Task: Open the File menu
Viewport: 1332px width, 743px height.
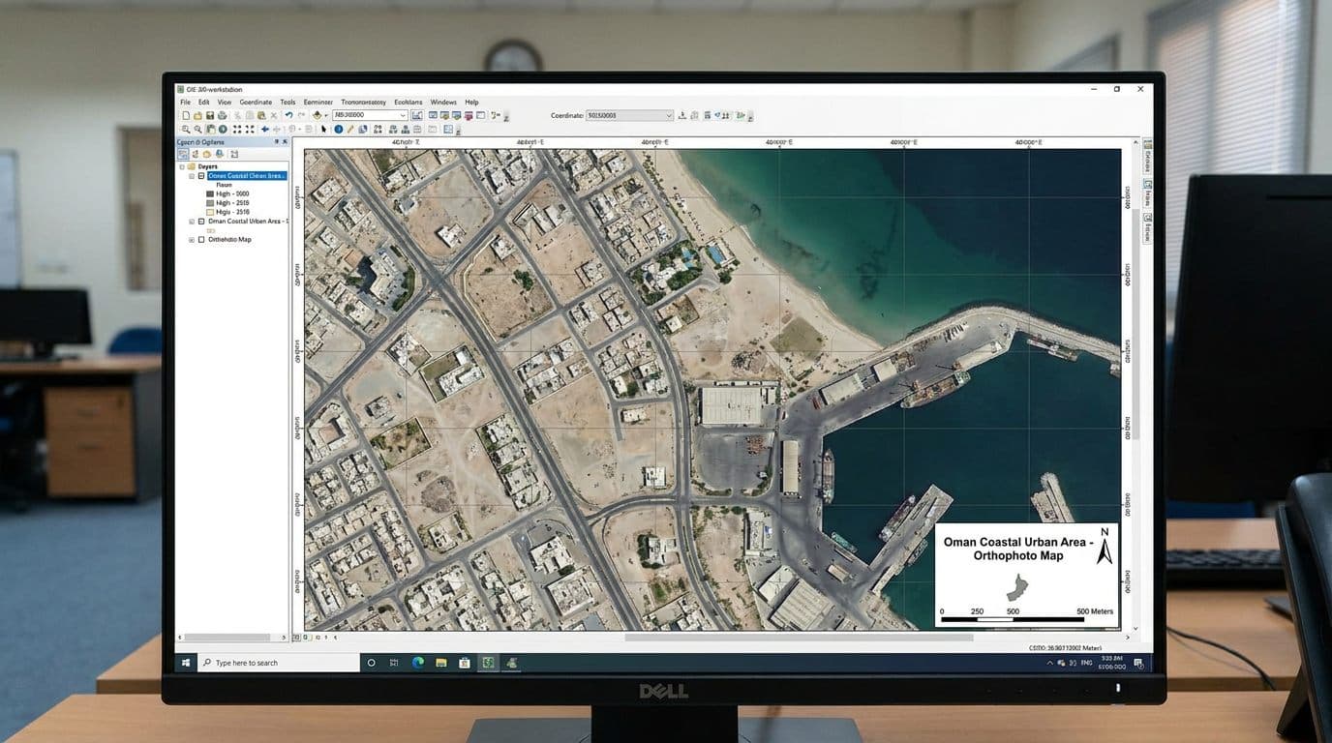Action: tap(185, 102)
